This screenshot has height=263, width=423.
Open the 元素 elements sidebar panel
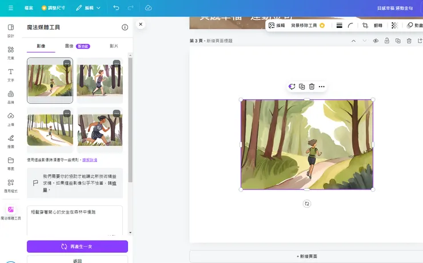[11, 52]
